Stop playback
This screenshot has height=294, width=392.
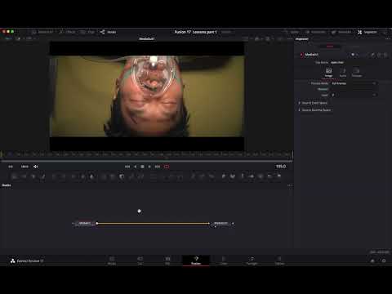(142, 167)
